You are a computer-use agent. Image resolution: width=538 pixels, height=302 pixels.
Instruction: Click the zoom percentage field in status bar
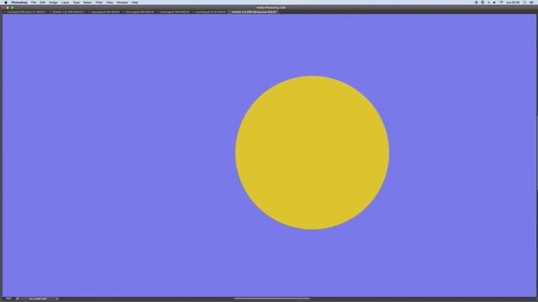(8, 299)
